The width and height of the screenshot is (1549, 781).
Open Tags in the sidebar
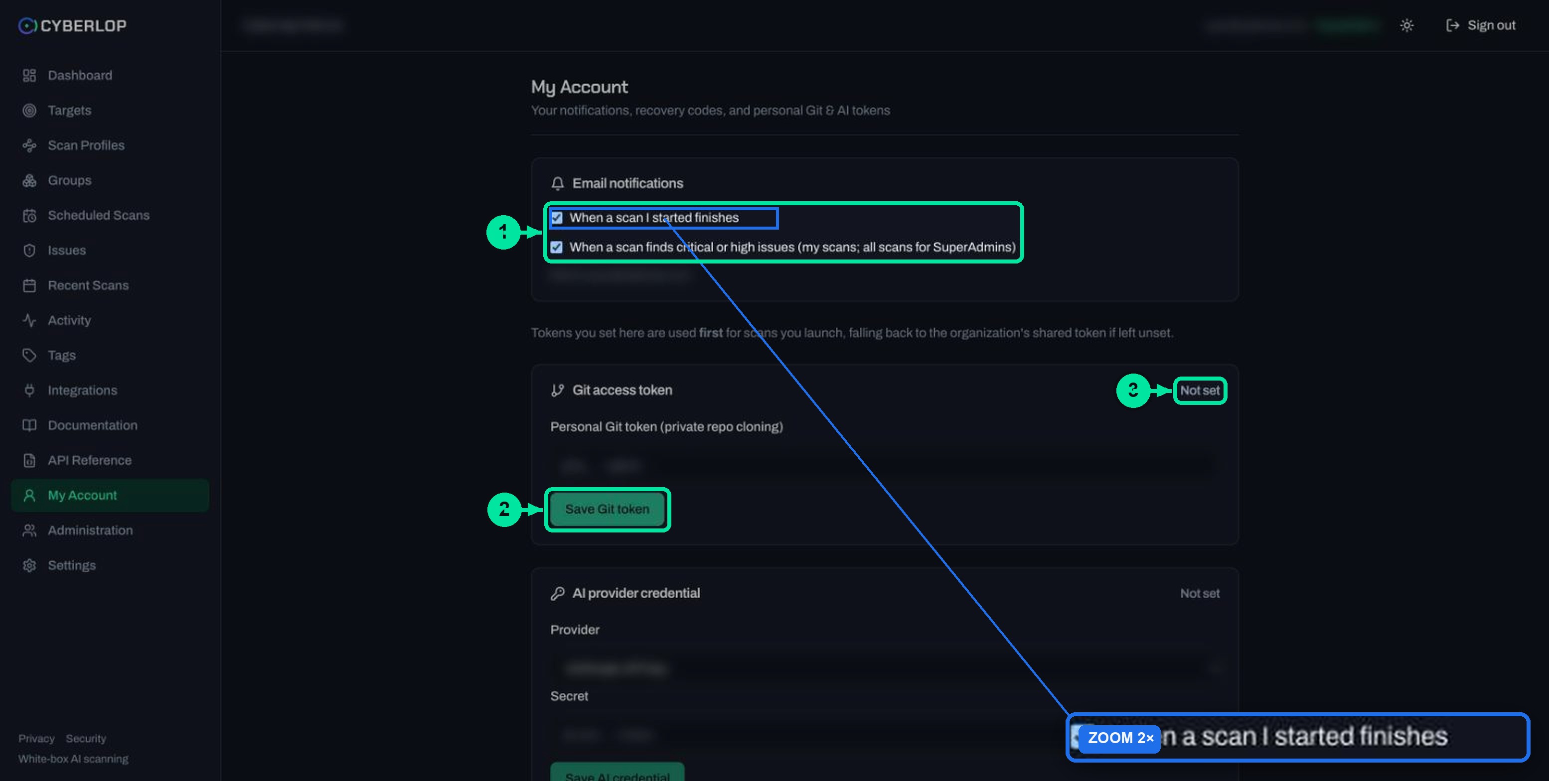pos(110,355)
